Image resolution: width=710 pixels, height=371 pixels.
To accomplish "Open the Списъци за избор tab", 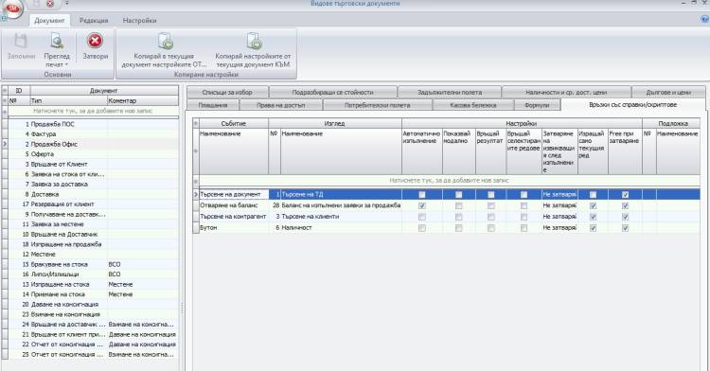I will (227, 93).
